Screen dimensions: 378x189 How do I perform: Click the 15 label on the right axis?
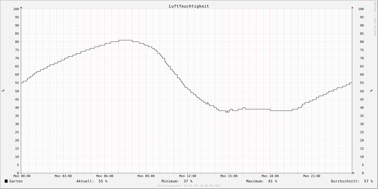362,148
